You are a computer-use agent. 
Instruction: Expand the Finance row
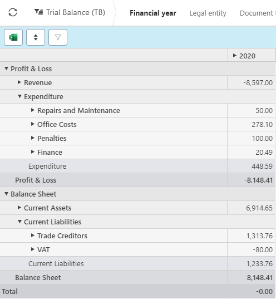(x=33, y=152)
